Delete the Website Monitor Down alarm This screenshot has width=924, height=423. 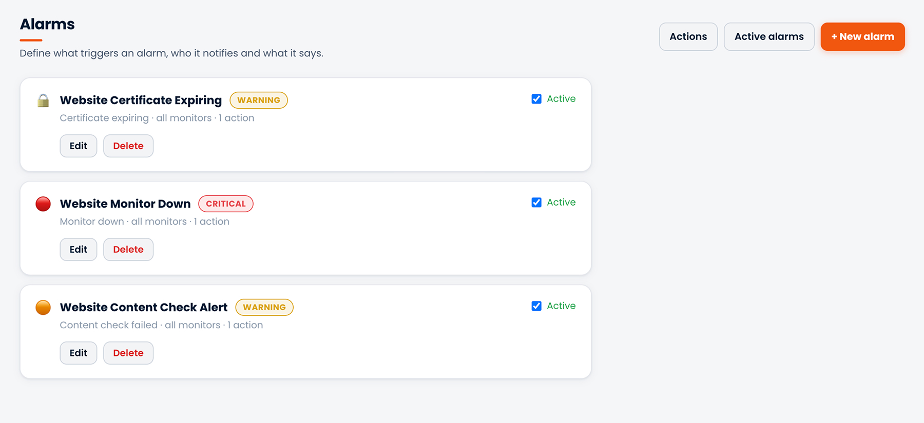pyautogui.click(x=128, y=250)
